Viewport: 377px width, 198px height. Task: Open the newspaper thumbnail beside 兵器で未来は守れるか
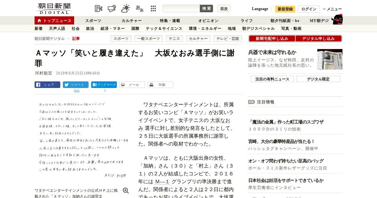[330, 59]
